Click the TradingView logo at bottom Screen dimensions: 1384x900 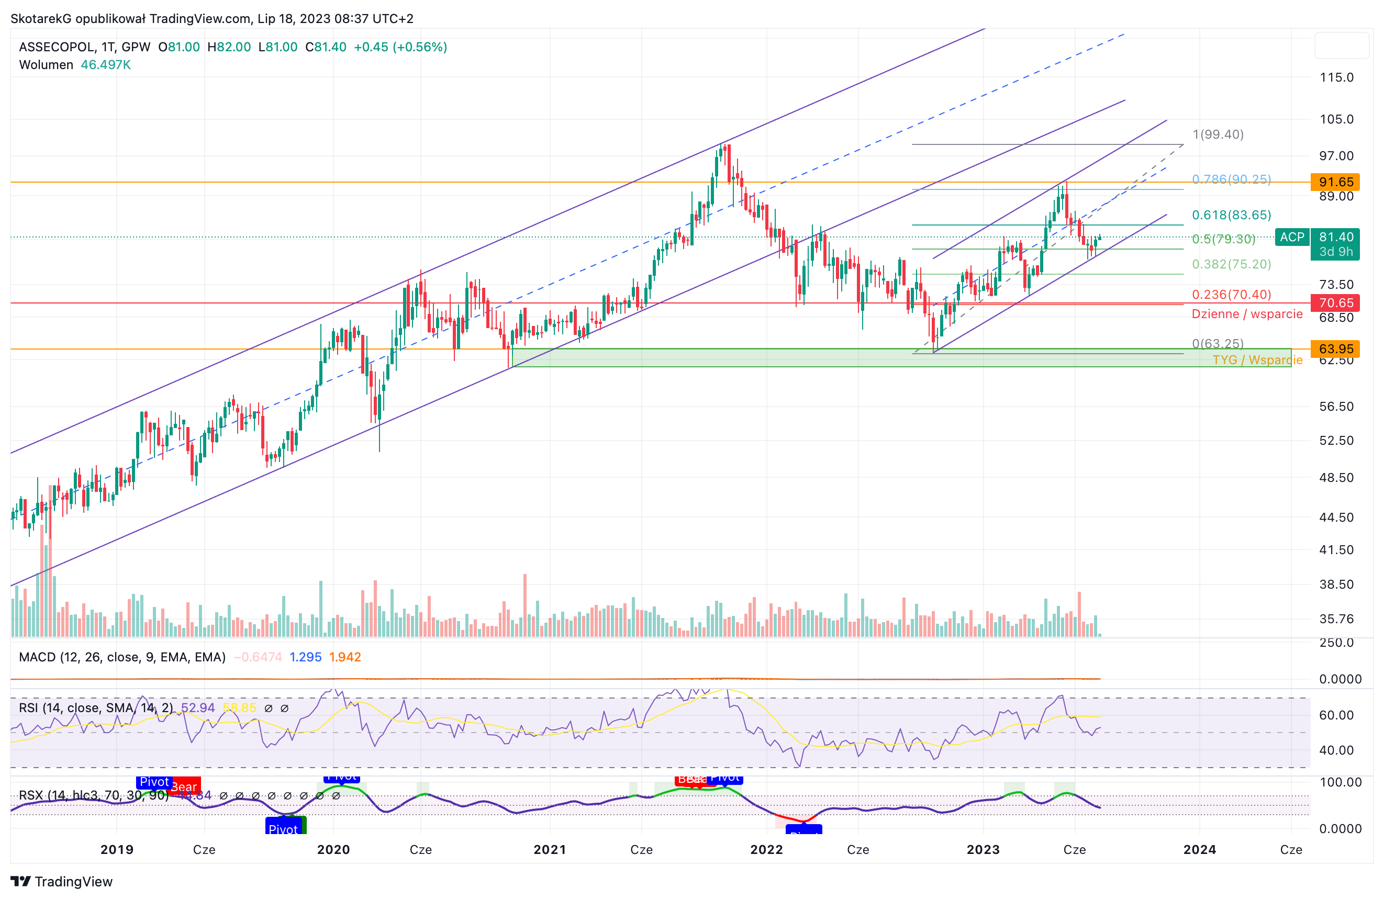(x=61, y=881)
